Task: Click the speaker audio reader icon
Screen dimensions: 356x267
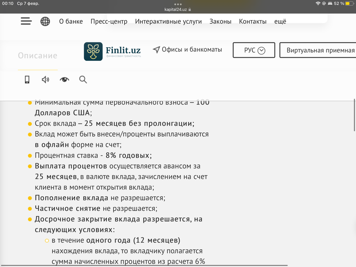Action: [x=46, y=80]
